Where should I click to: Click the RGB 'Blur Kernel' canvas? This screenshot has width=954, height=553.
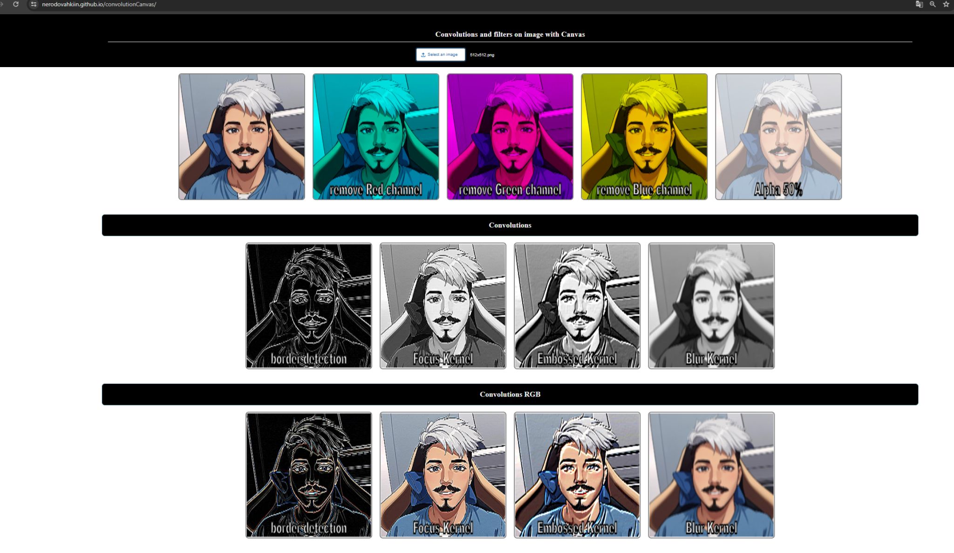(x=711, y=475)
